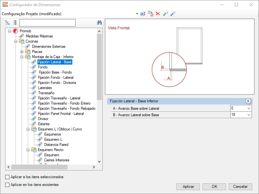Click the green arrow import icon

(x=165, y=14)
